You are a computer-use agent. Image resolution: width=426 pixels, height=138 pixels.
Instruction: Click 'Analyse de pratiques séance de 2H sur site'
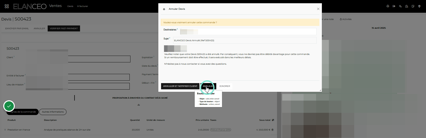coord(67,130)
